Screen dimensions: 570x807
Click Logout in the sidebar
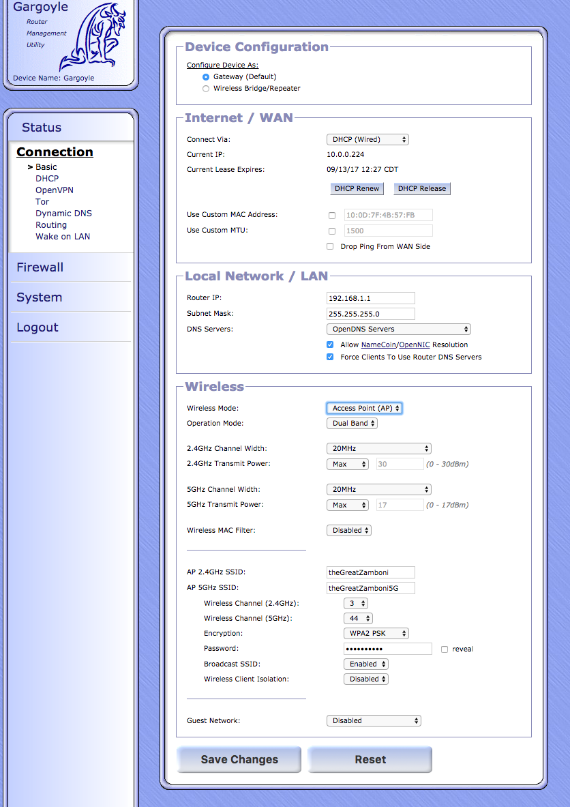pos(37,327)
